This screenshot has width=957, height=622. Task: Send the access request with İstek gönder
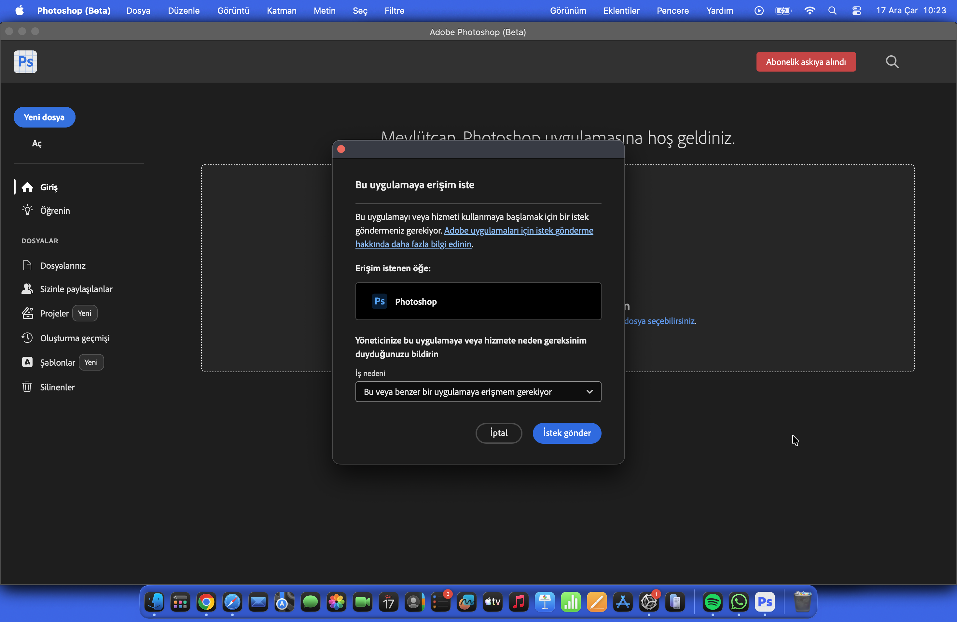[567, 433]
